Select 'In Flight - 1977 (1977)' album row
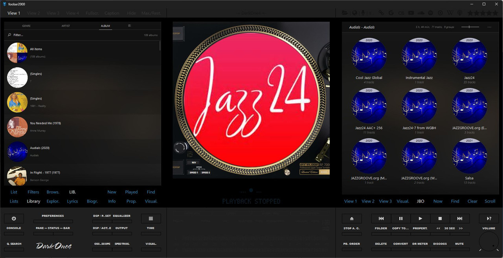 [83, 176]
